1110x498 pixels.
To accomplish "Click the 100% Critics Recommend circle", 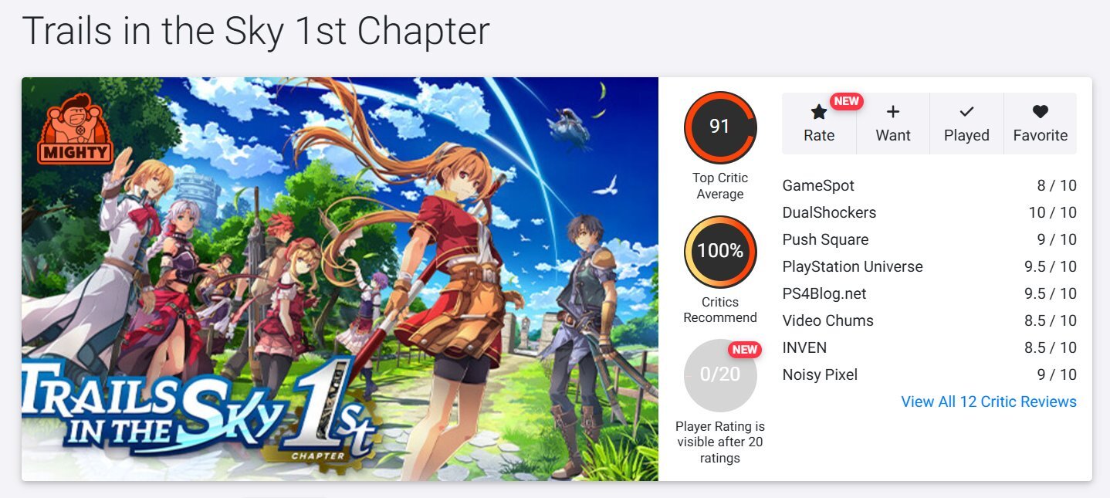I will click(720, 252).
